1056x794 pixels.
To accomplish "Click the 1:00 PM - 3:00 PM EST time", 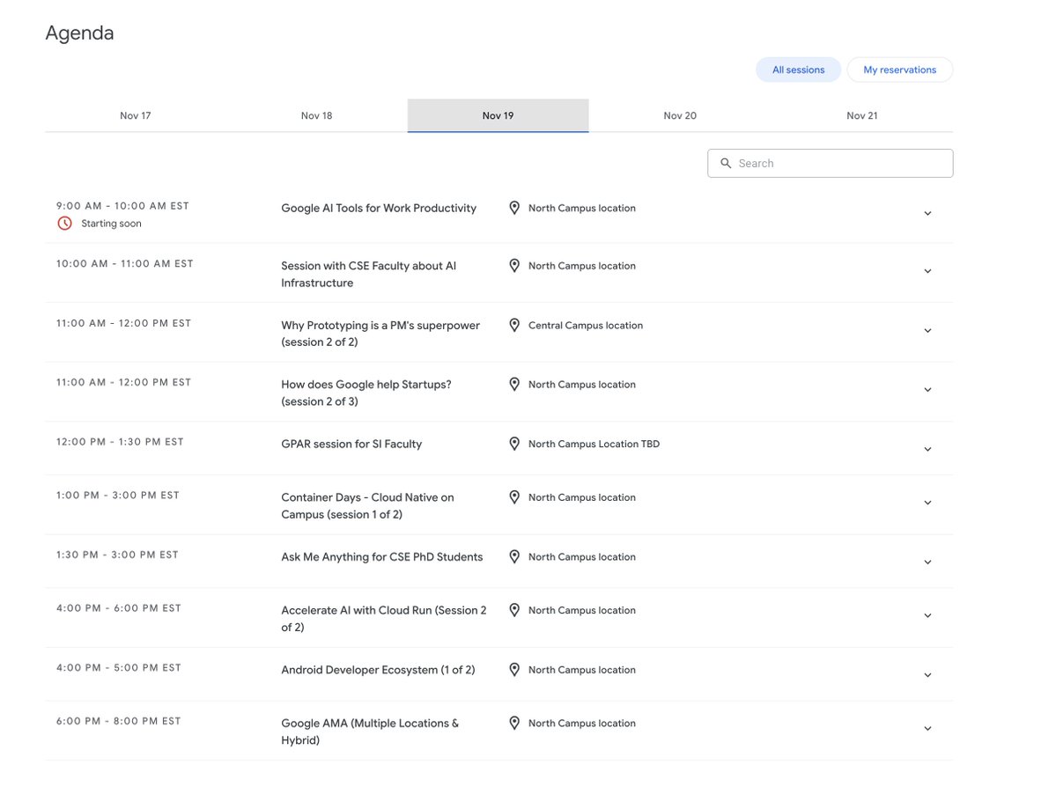I will tap(118, 496).
